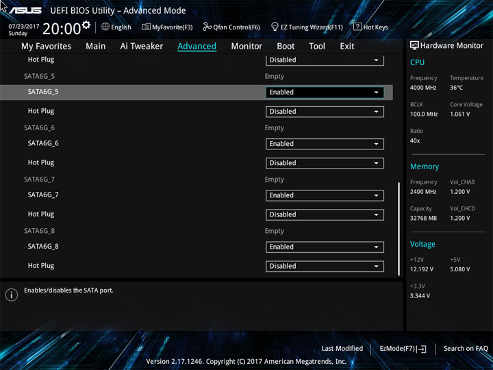Click the 'Enables/disables the SATA port.' help text
The image size is (493, 370).
[x=68, y=291]
